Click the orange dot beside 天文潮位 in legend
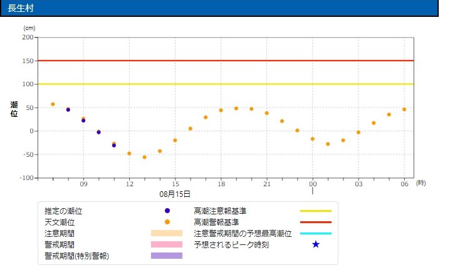Screen dimensions: 450x275 click(167, 222)
